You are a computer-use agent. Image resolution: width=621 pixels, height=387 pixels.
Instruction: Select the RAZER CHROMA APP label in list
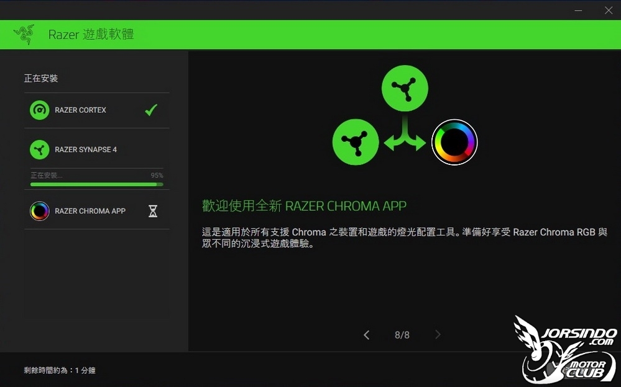point(90,211)
